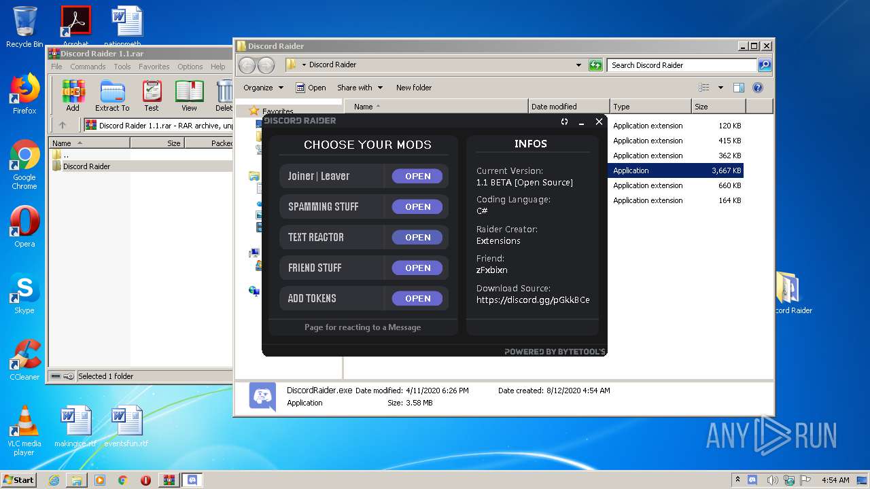Show hidden system tray icons

coord(737,479)
